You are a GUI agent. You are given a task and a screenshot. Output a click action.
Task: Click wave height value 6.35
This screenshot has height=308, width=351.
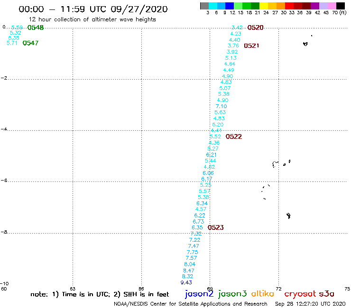[x=197, y=227]
